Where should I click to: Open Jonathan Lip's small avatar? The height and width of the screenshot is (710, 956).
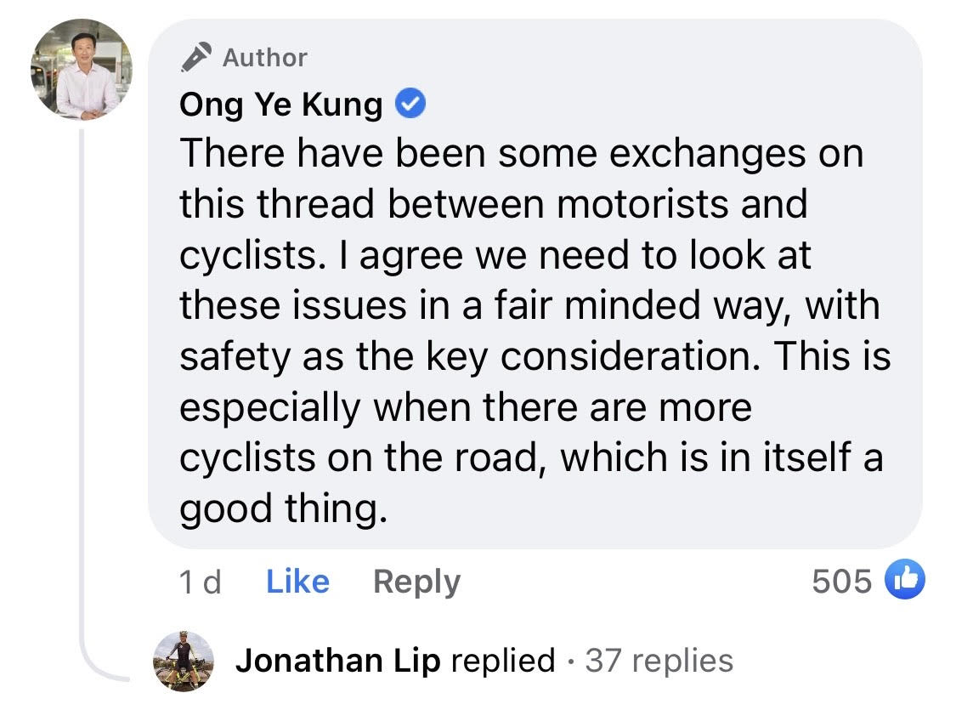(184, 661)
